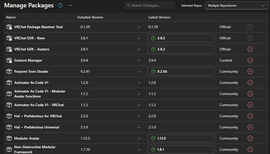The image size is (270, 154).
Task: Remove Haï ~ Prefabulous for VRChat package
Action: (250, 116)
